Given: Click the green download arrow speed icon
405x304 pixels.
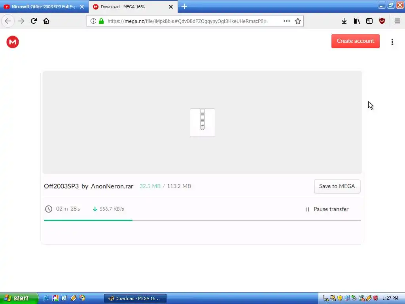Looking at the screenshot, I should click(95, 209).
